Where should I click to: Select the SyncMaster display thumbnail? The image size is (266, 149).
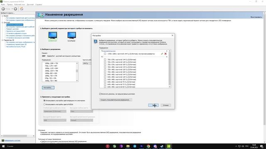[71, 36]
